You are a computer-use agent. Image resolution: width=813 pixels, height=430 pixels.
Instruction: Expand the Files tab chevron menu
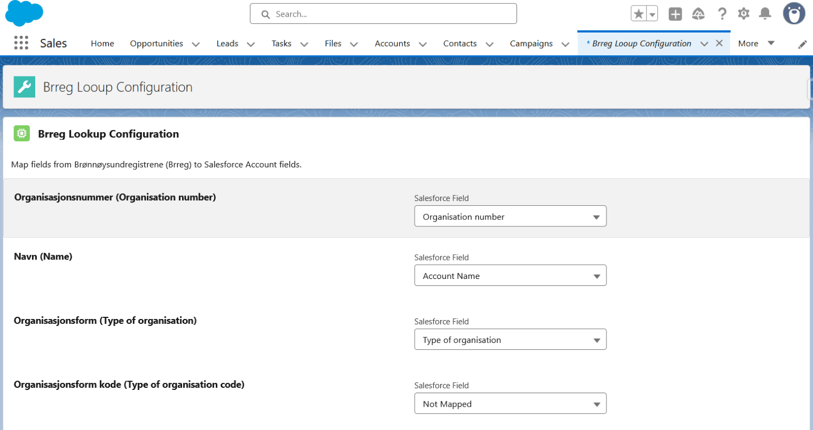click(x=353, y=44)
